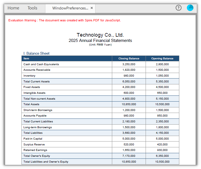Select the Cash and Cash Equivalents row label
Image resolution: width=201 pixels, height=169 pixels.
pos(41,64)
